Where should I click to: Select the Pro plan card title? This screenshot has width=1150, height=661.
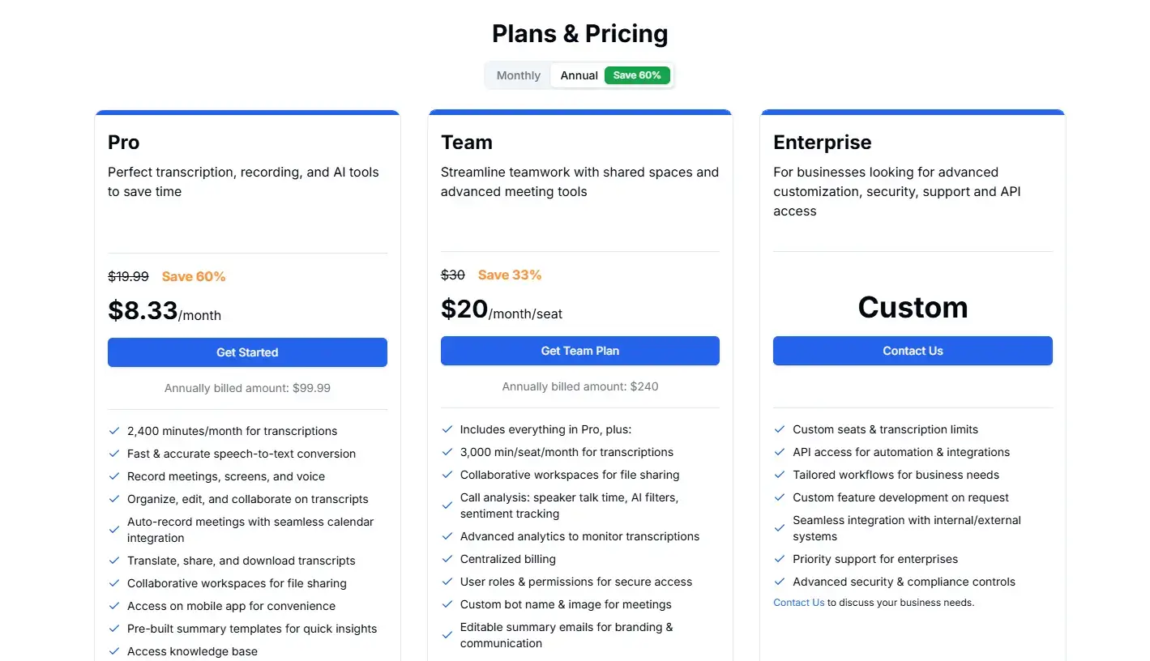(x=123, y=143)
